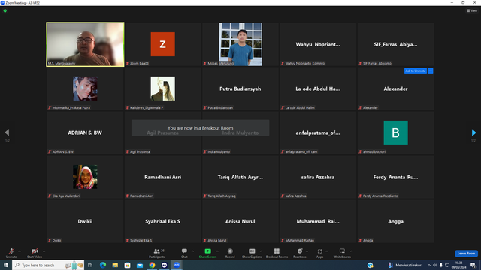Select zoom baa03 participant tile
The width and height of the screenshot is (481, 270).
click(162, 44)
